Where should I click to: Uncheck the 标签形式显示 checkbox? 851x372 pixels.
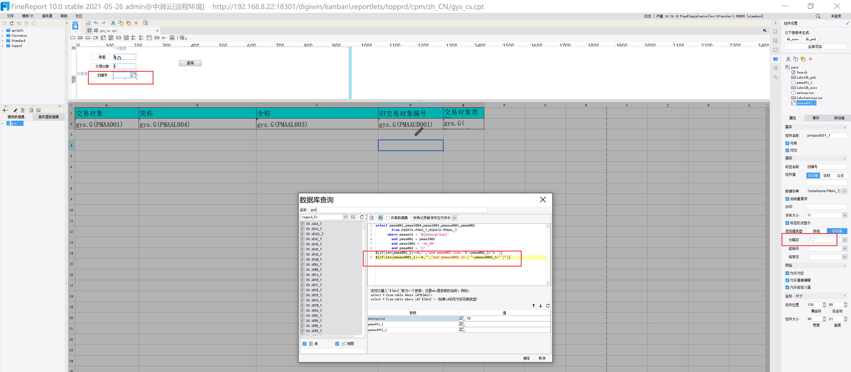click(x=787, y=223)
